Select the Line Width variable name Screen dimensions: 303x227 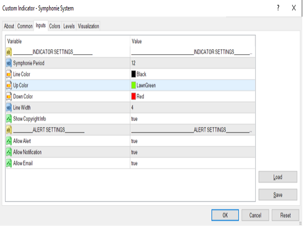tap(22, 108)
